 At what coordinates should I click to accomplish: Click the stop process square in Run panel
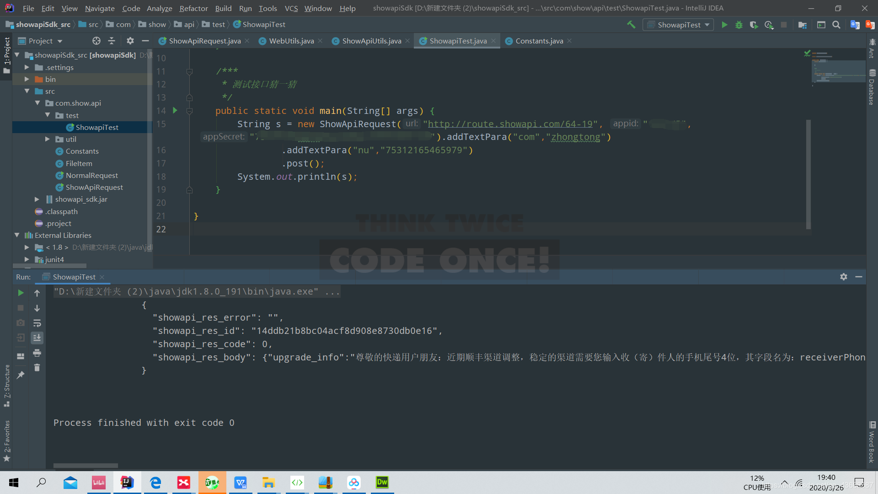click(x=21, y=308)
